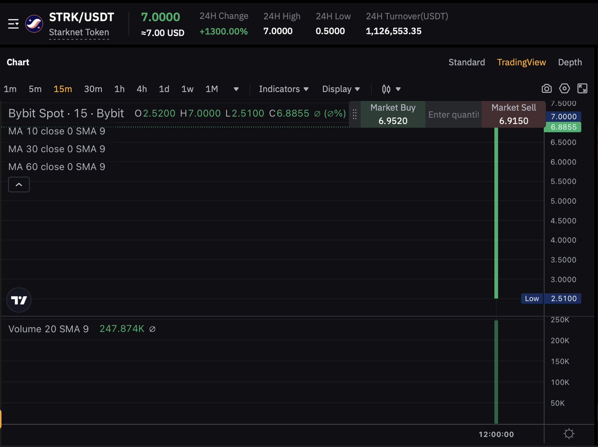This screenshot has height=447, width=598.
Task: Switch to TradingView chart view
Action: 521,62
